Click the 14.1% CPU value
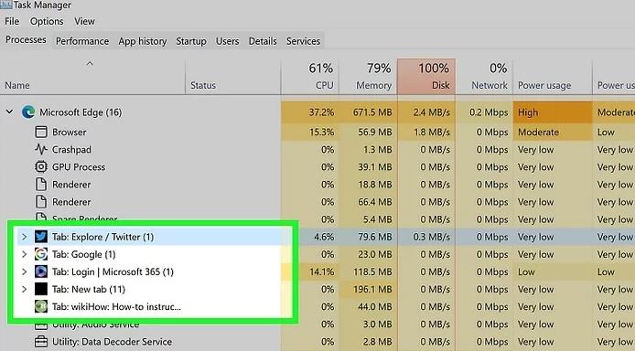Viewport: 635px width, 351px height. point(322,271)
